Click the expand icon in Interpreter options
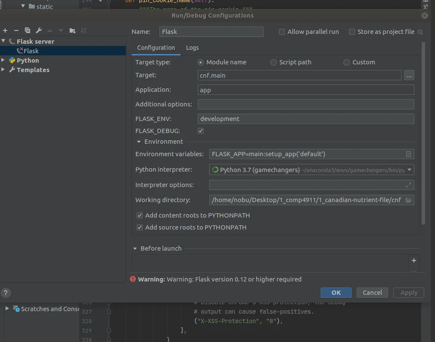The width and height of the screenshot is (435, 342). [408, 185]
